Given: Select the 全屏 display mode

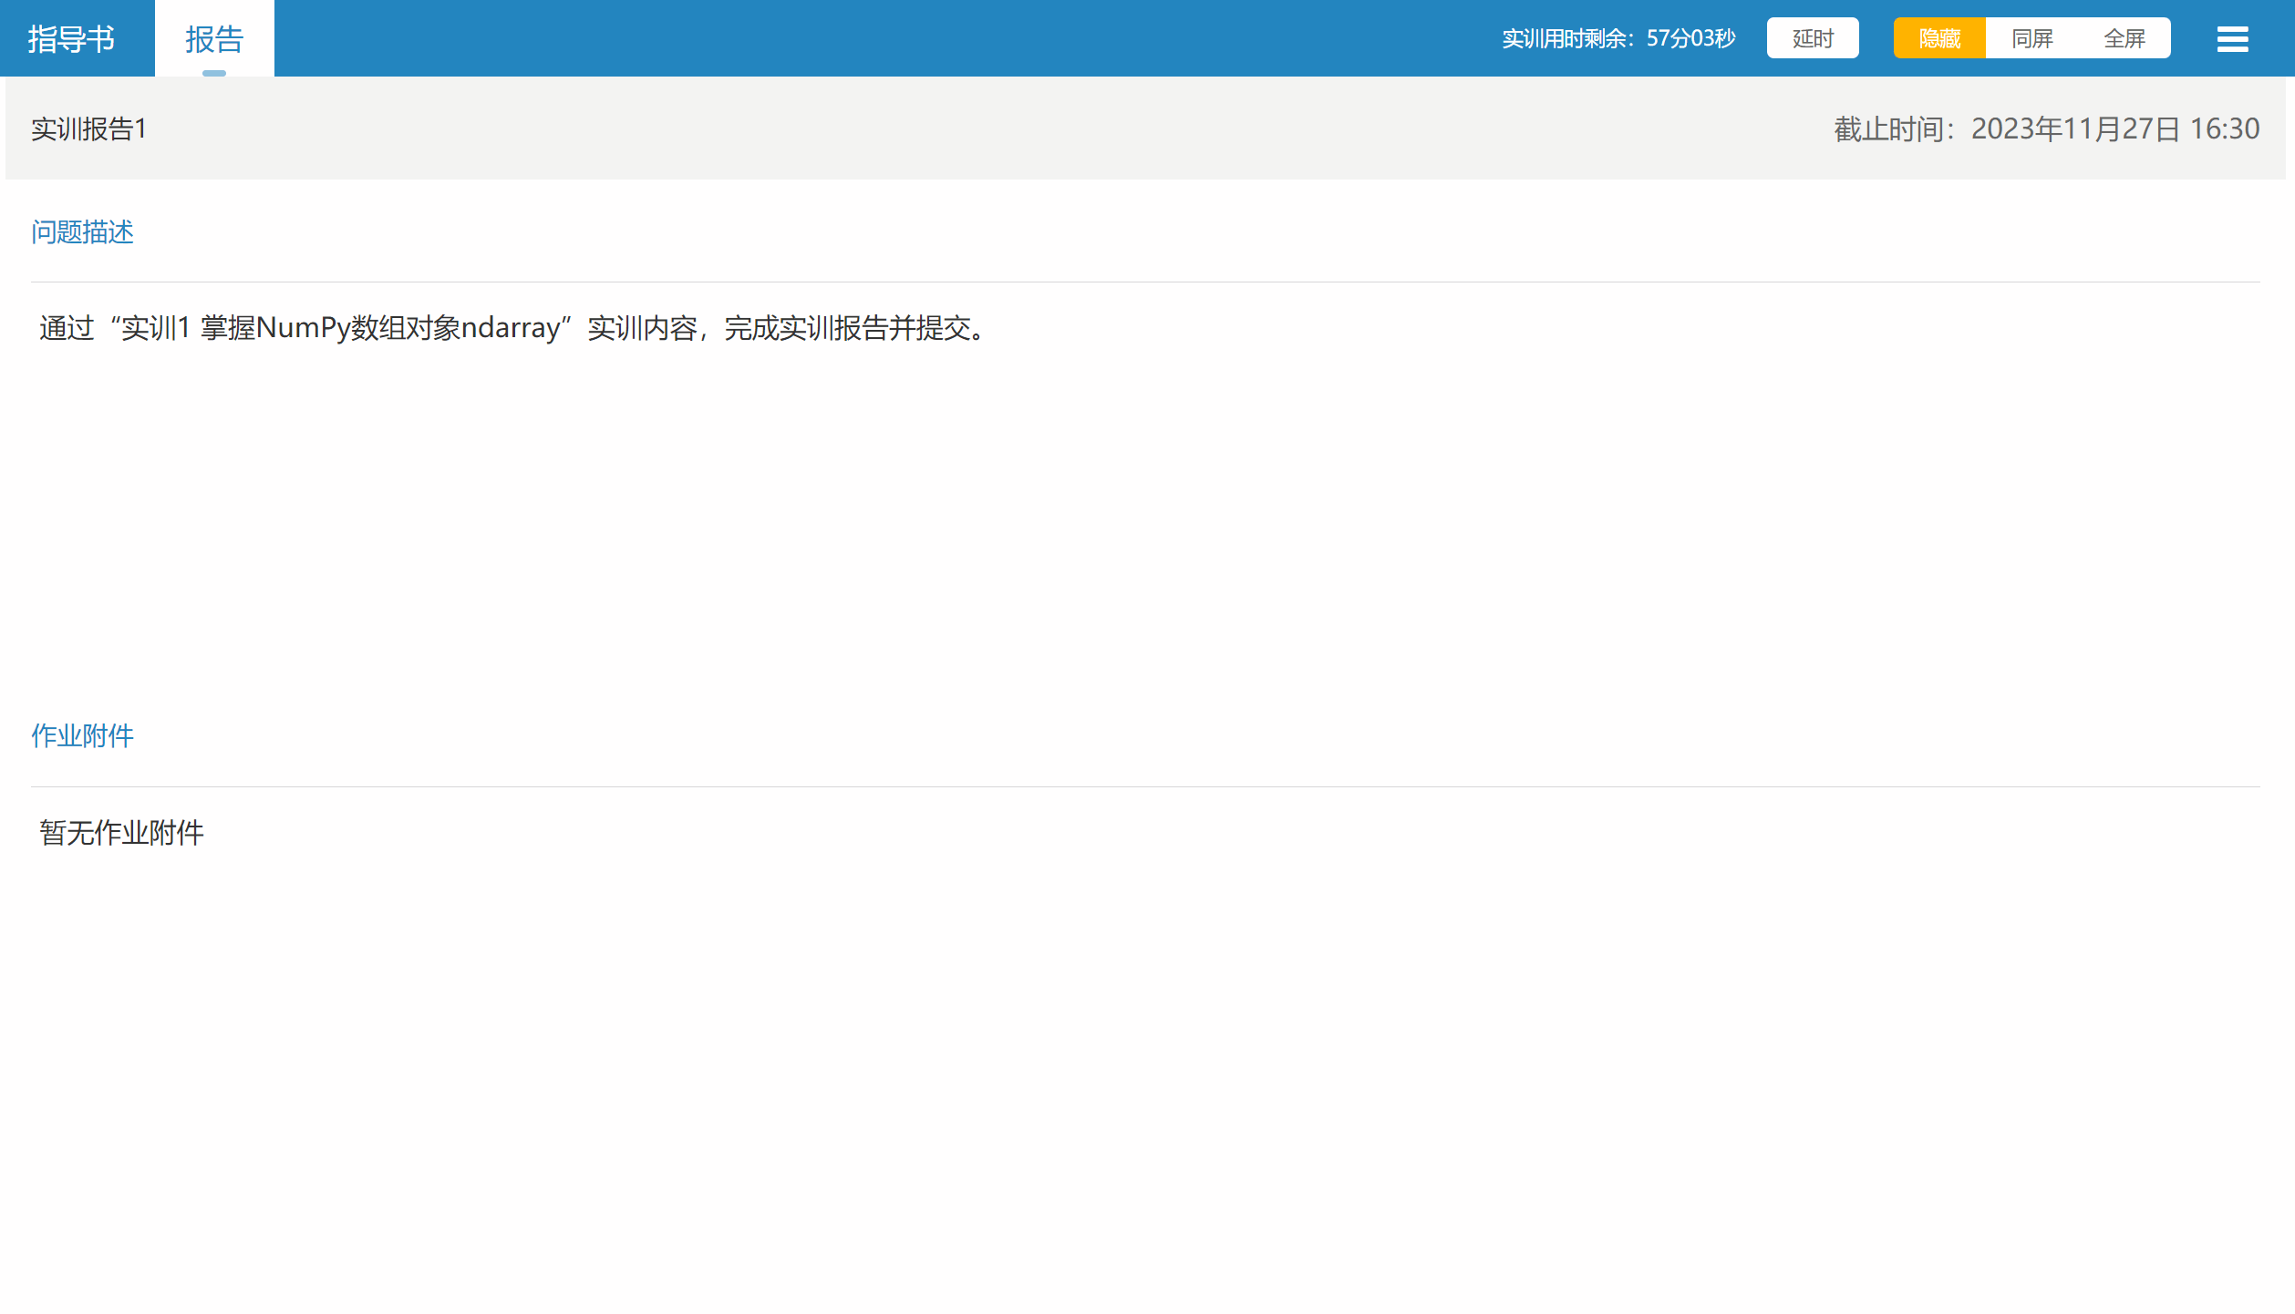Looking at the screenshot, I should click(2124, 38).
